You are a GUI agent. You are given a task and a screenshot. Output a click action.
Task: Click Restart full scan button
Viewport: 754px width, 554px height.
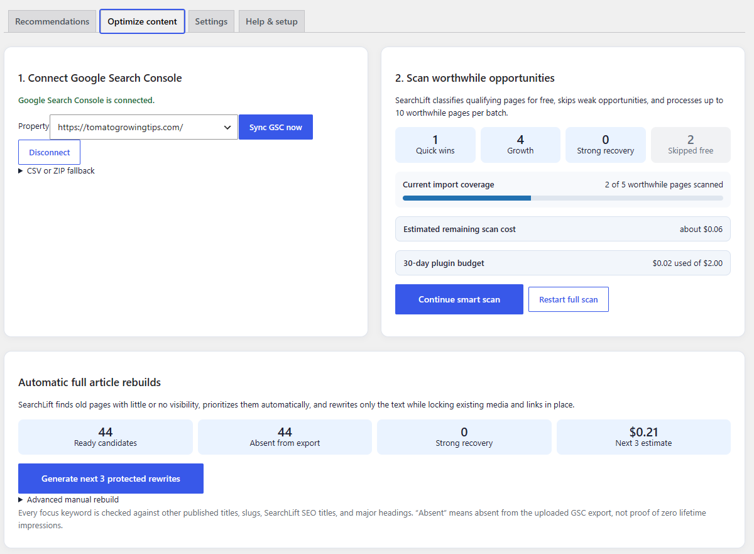click(x=569, y=299)
